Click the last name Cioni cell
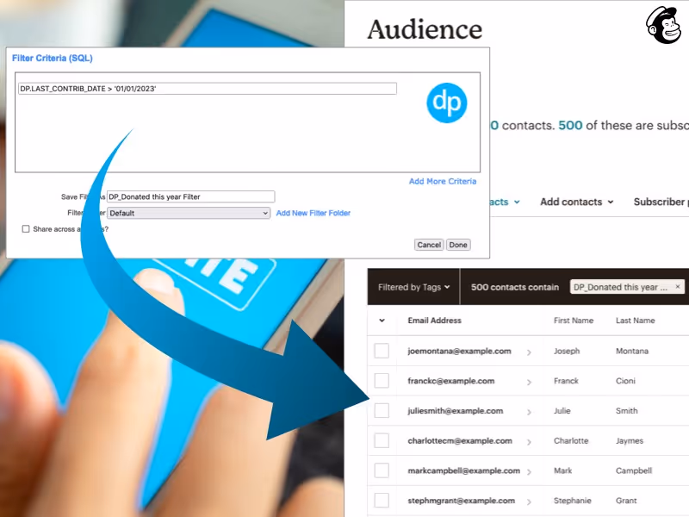The image size is (689, 517). (625, 381)
